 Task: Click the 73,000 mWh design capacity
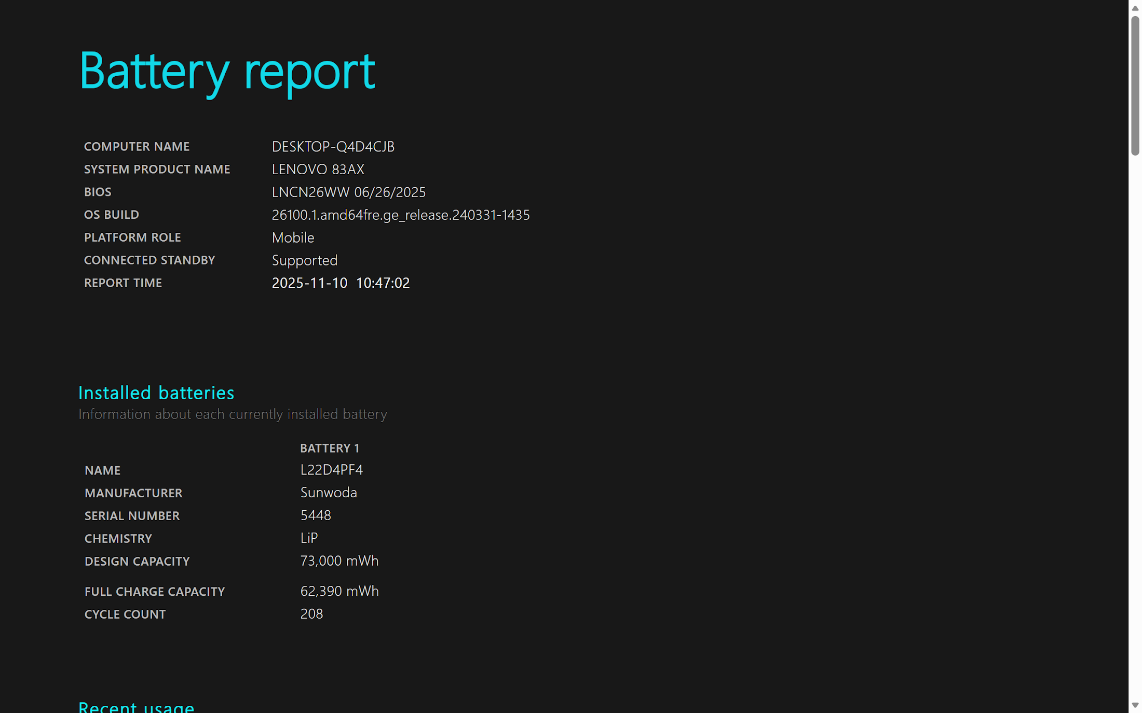(x=339, y=561)
